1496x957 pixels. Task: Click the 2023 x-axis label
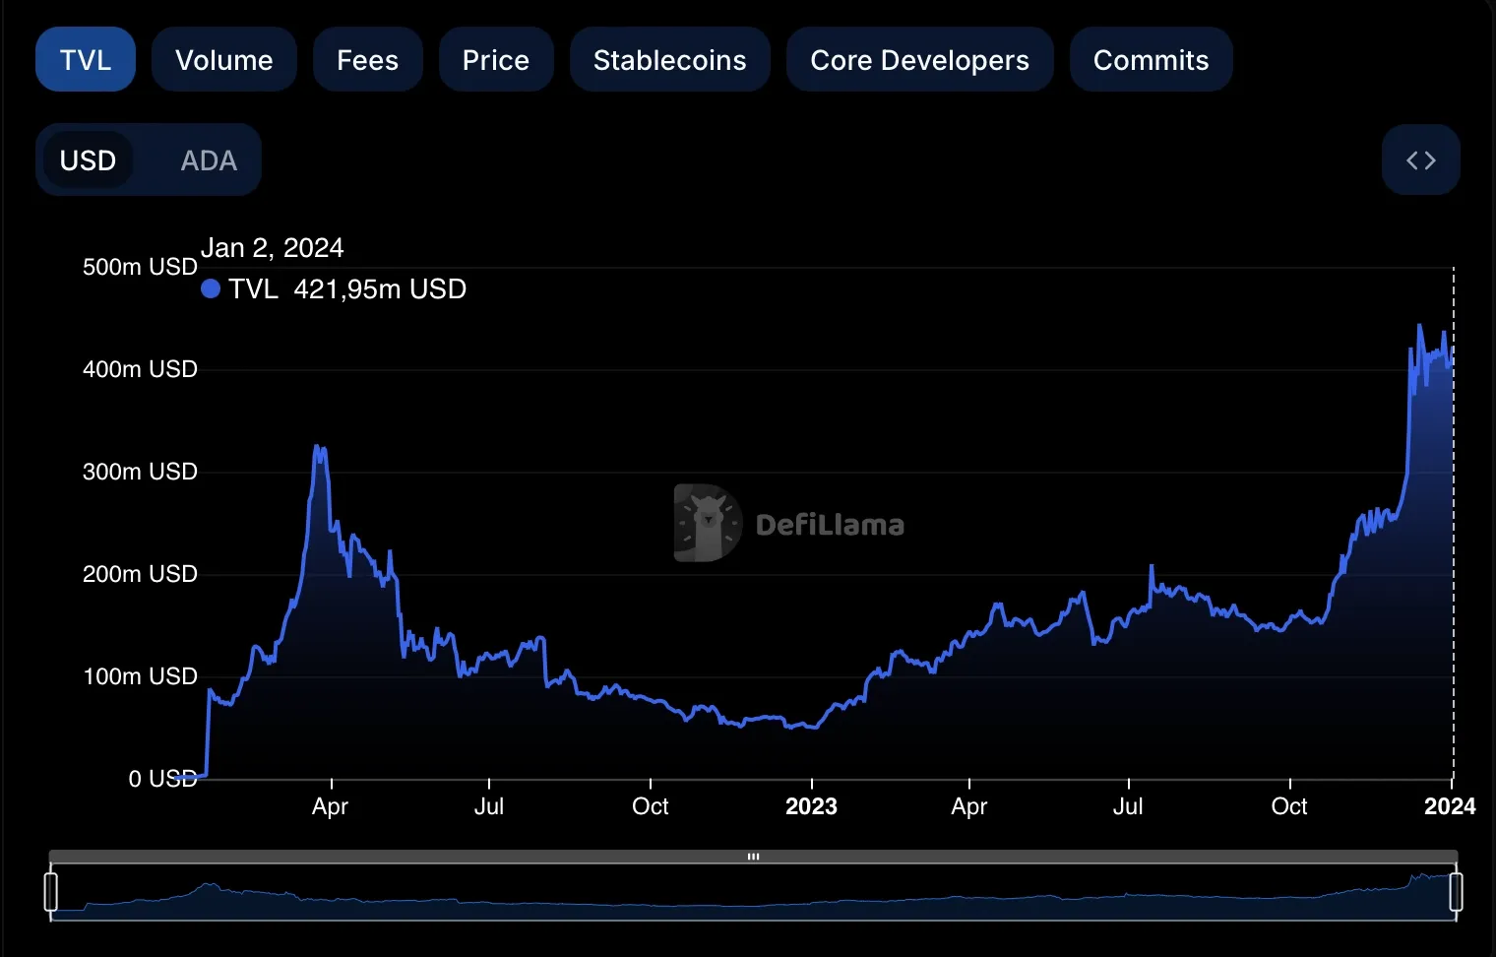click(811, 806)
